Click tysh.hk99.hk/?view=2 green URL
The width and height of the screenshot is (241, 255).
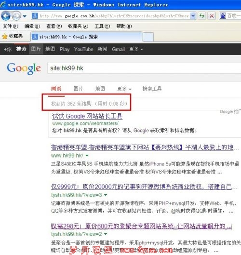pyautogui.click(x=77, y=234)
